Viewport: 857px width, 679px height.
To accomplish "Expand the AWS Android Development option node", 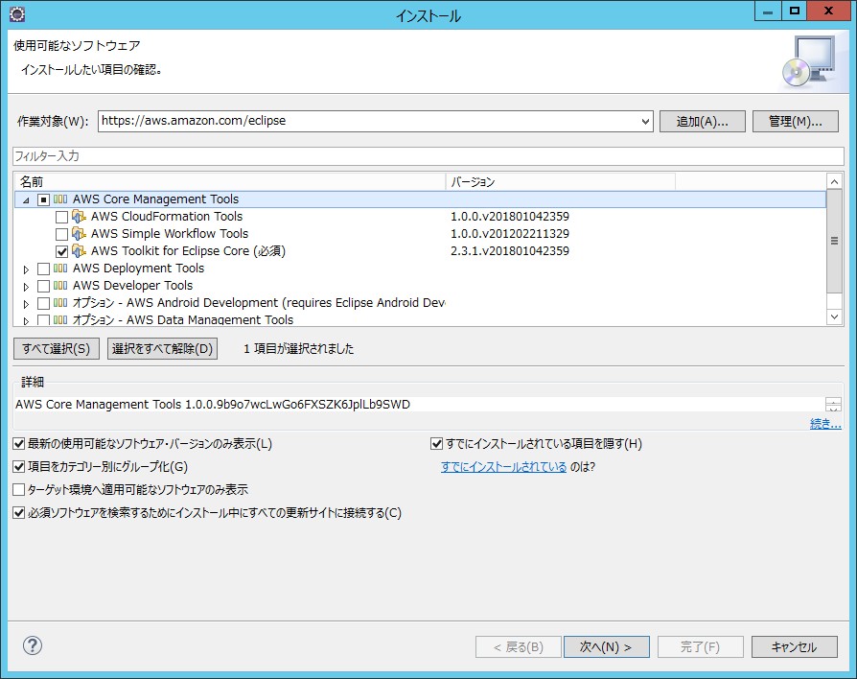I will [26, 303].
